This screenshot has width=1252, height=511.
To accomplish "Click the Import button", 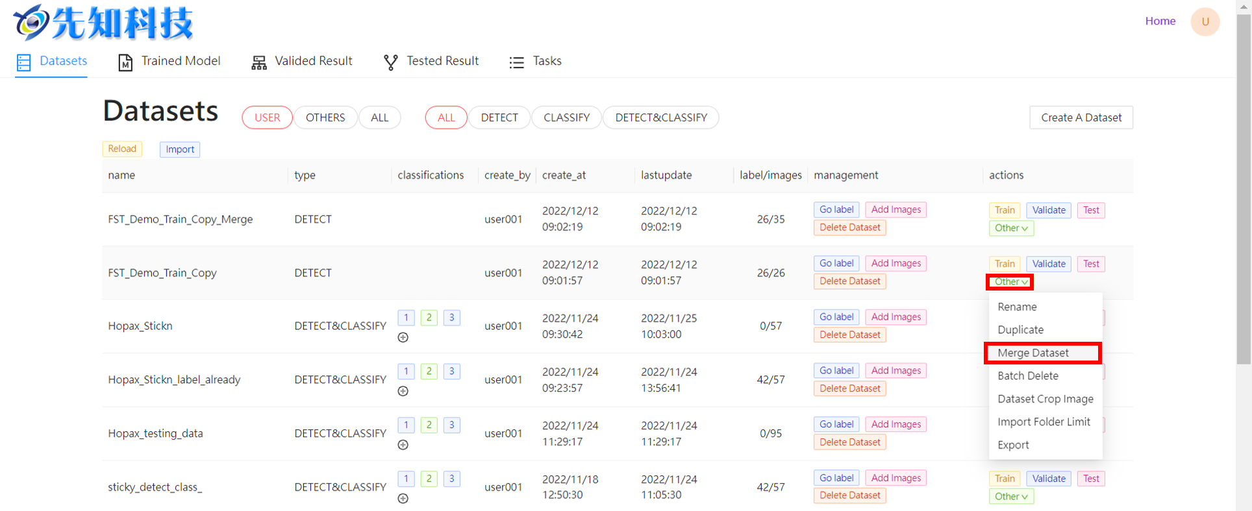I will pos(180,149).
